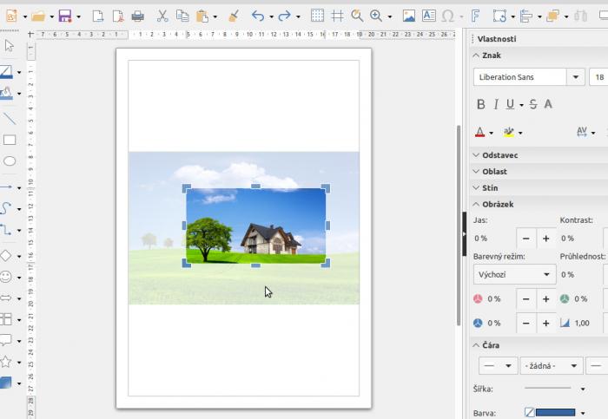The image size is (608, 419).
Task: Select the stars and banners tool
Action: [5, 362]
